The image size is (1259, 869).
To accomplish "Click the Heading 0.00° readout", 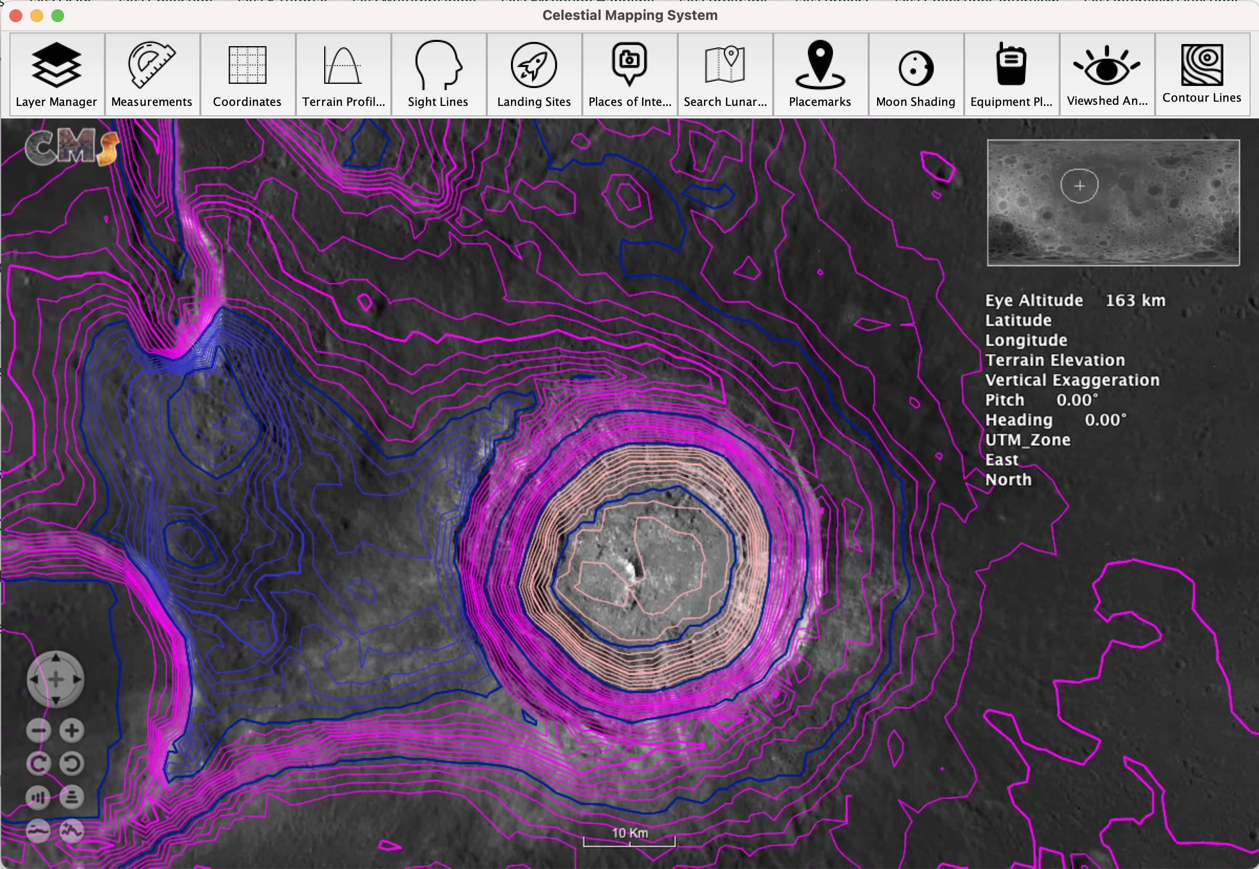I will coord(1055,420).
